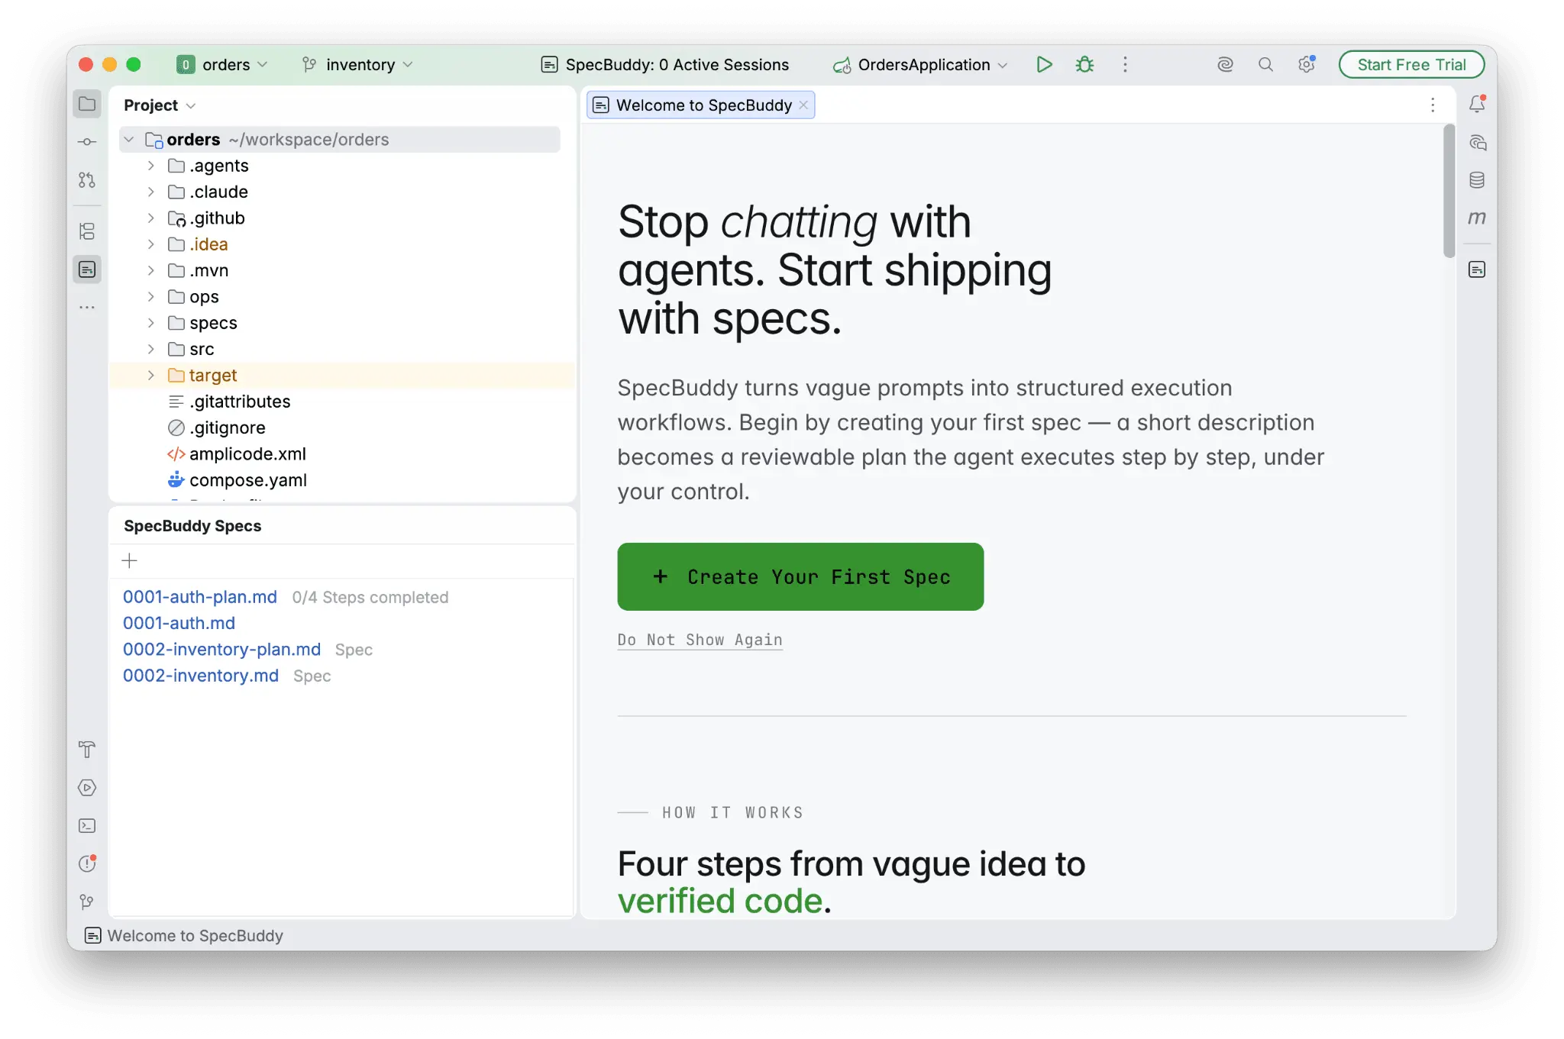Open AI chat icon in right sidebar
This screenshot has height=1039, width=1564.
pyautogui.click(x=1477, y=142)
